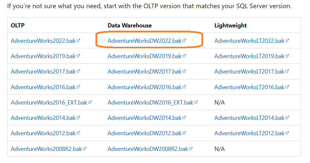Get the AdventureWorksLT2017.bak file
This screenshot has height=163, width=310.
pos(250,72)
